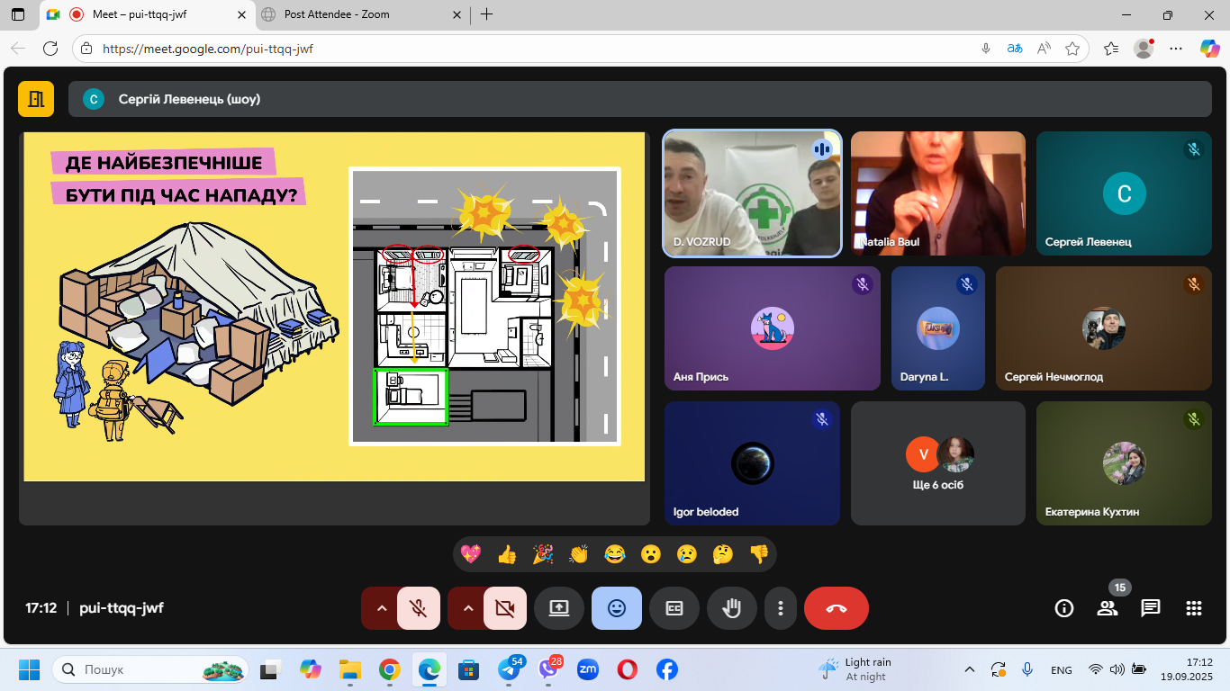Expand video settings arrow next to camera
Image resolution: width=1230 pixels, height=691 pixels.
467,608
